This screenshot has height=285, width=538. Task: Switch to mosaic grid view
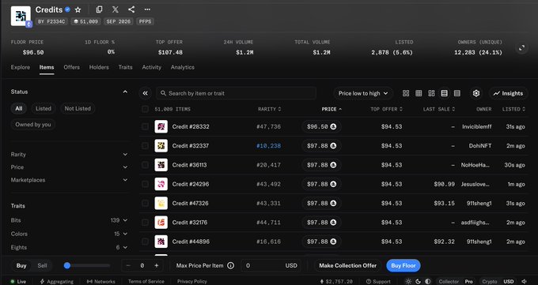pos(431,93)
